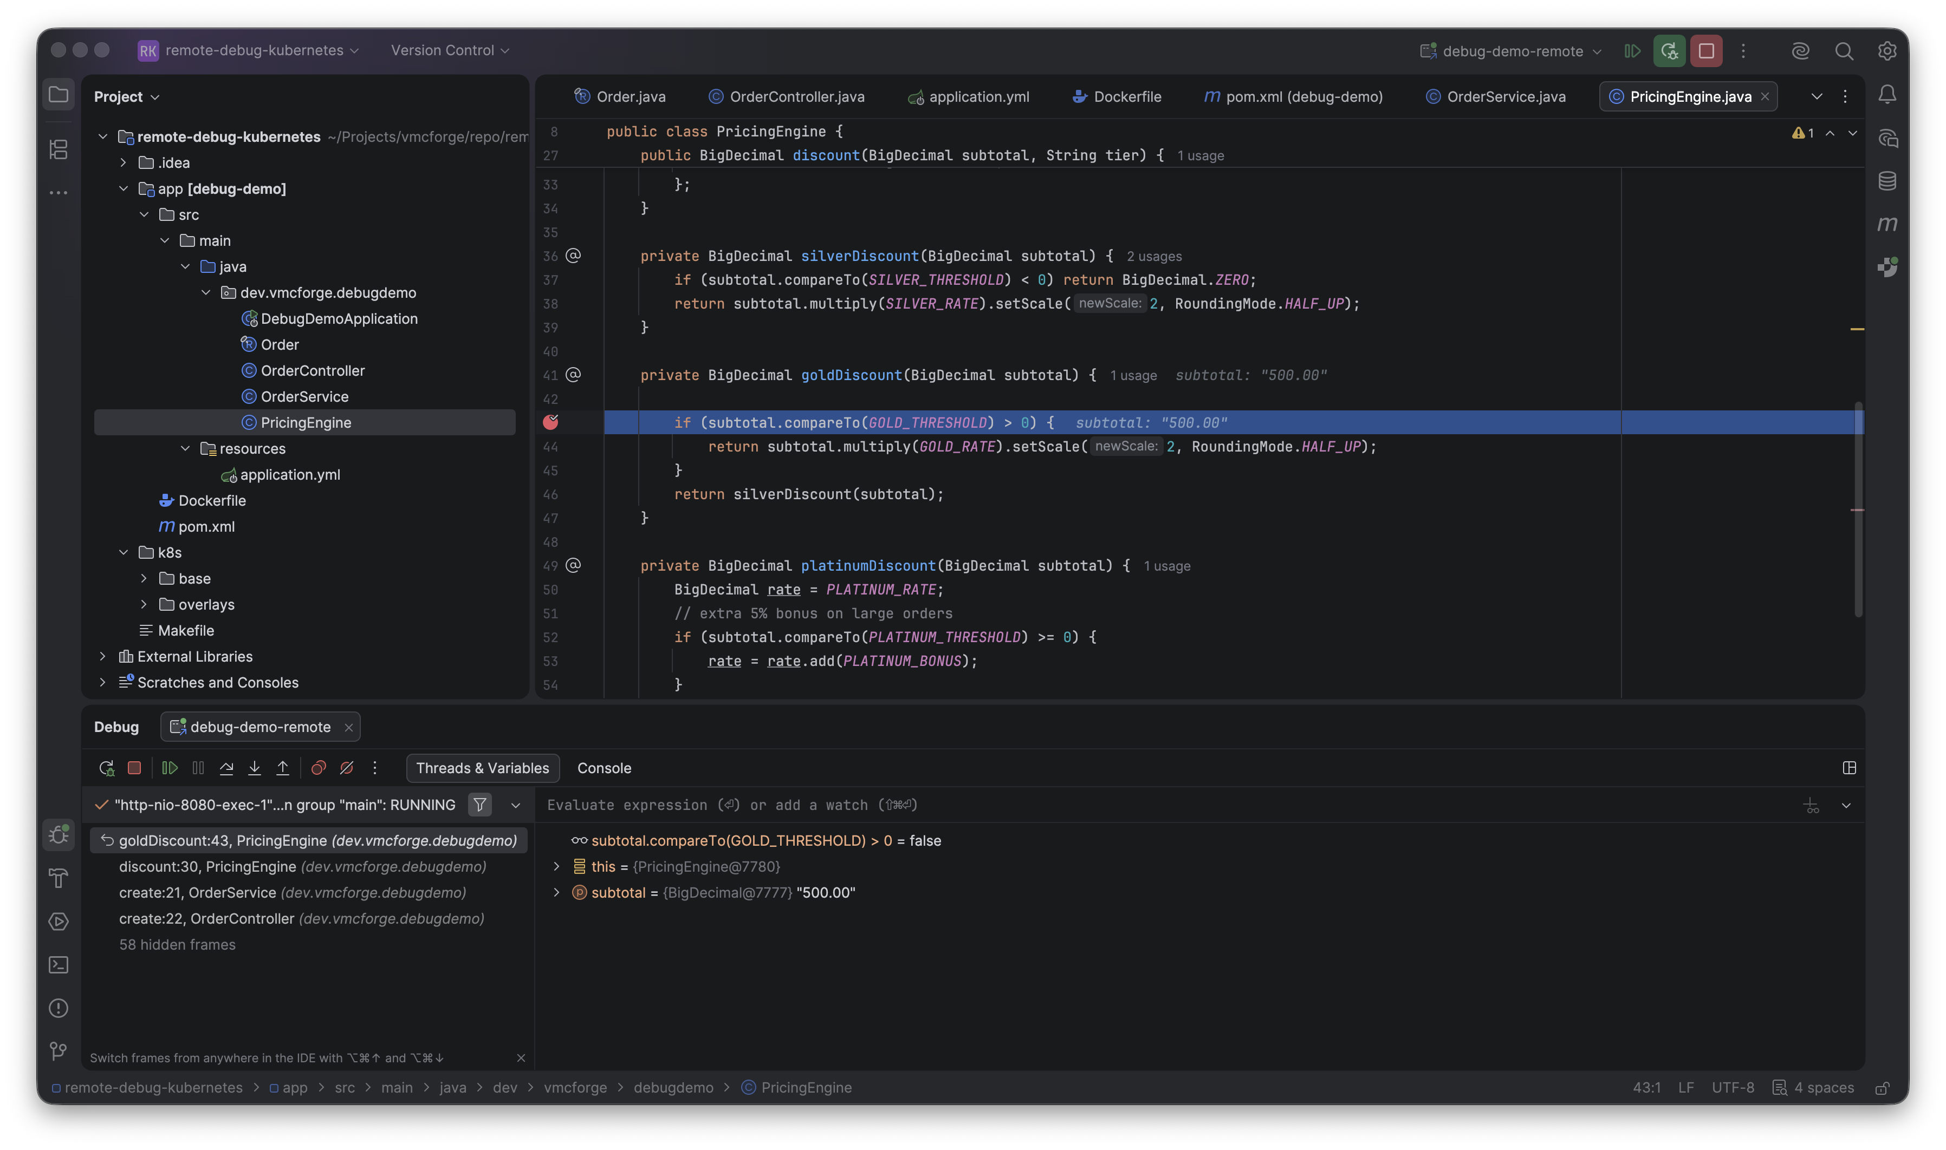The height and width of the screenshot is (1150, 1946).
Task: Switch to Dockerfile tab
Action: tap(1117, 96)
